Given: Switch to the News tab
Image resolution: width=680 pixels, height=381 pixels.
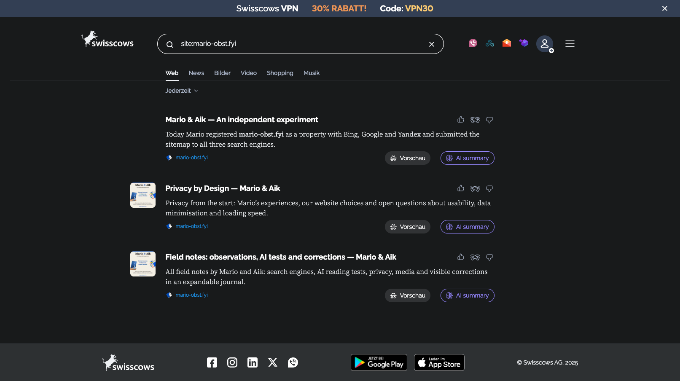Looking at the screenshot, I should coord(196,73).
